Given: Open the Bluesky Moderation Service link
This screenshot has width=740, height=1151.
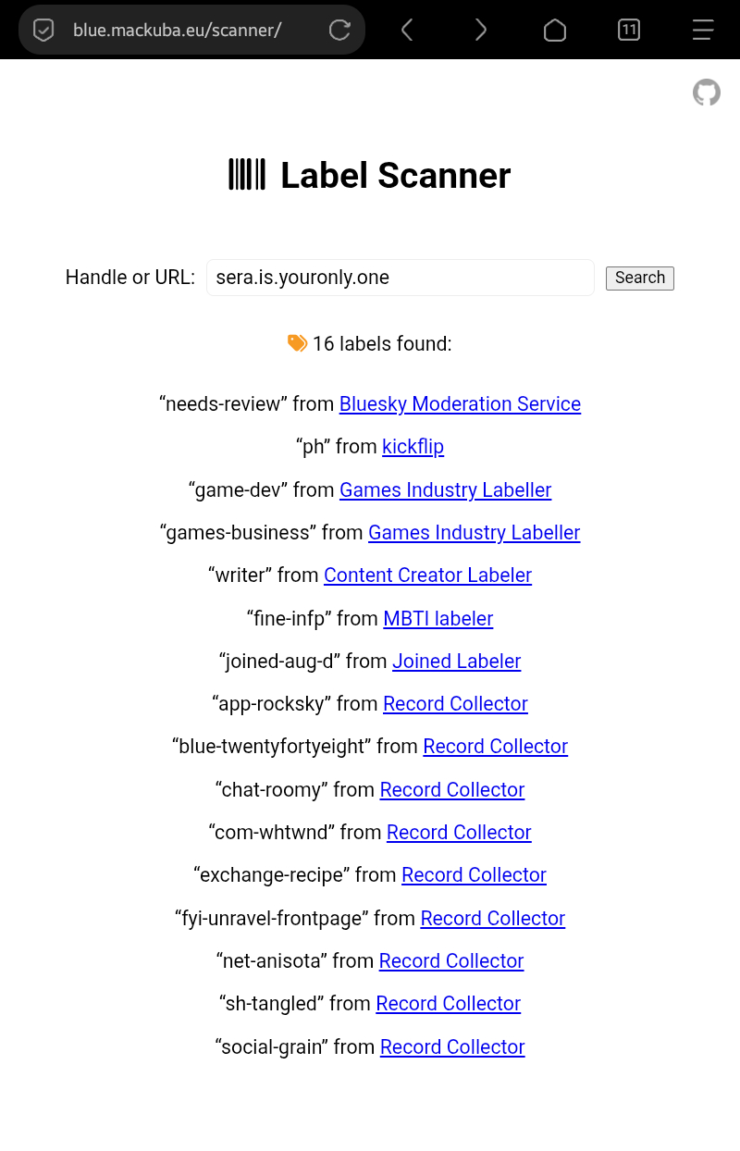Looking at the screenshot, I should [460, 404].
